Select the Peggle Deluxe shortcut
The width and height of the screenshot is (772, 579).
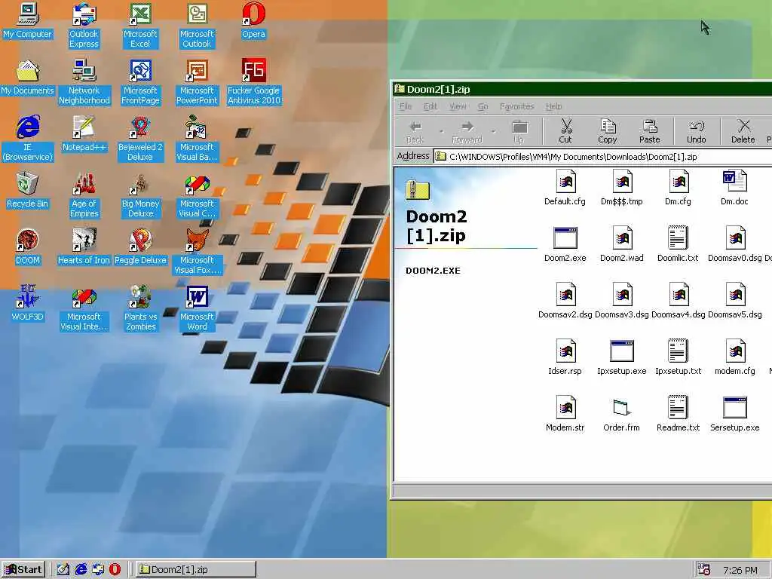pos(140,247)
